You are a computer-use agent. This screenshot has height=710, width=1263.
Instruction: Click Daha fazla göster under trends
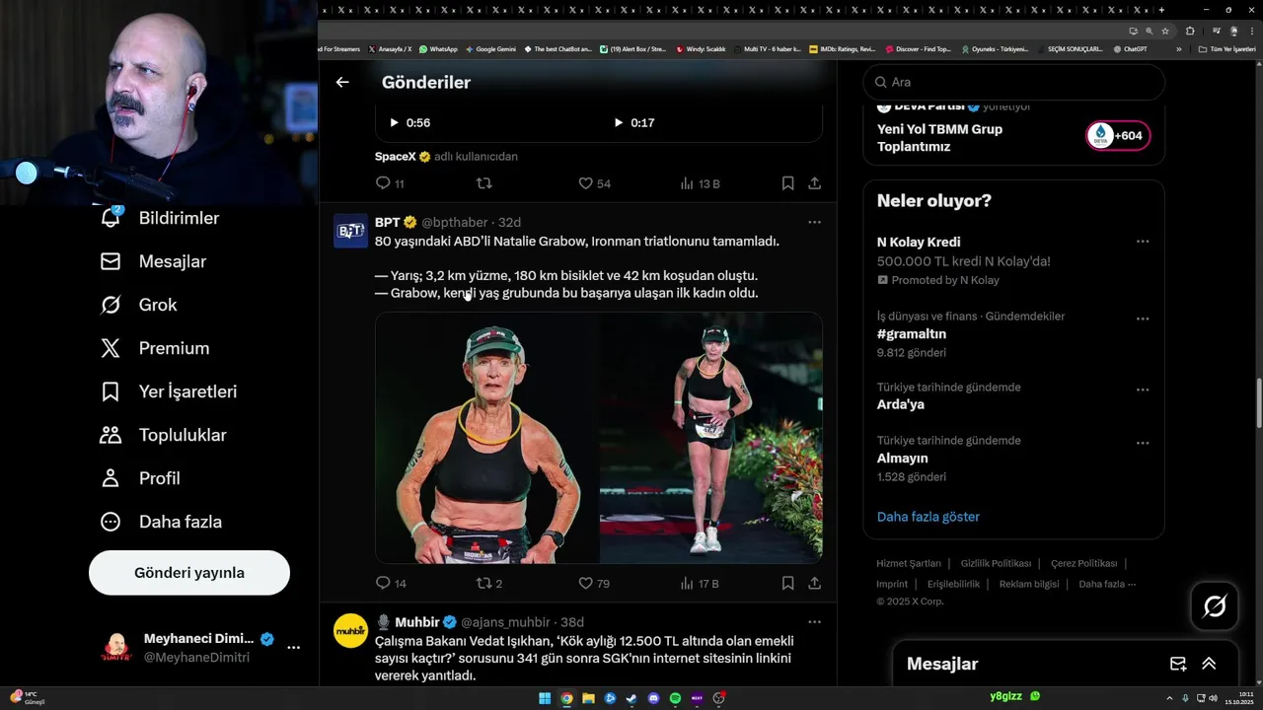point(928,517)
